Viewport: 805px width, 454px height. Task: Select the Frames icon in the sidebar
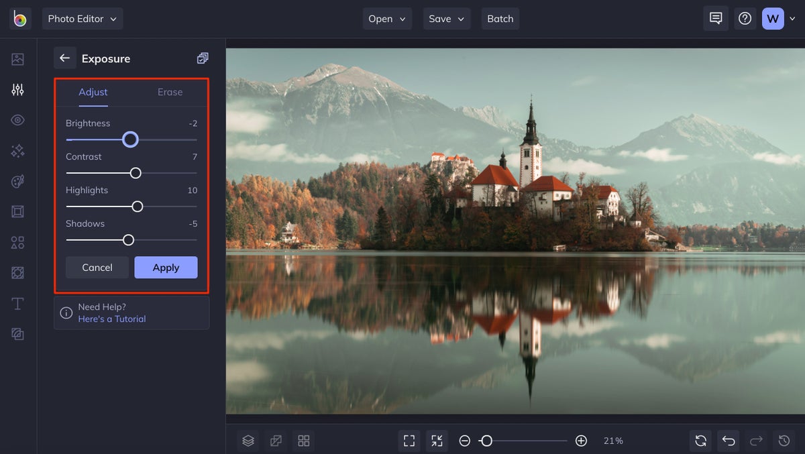(17, 211)
